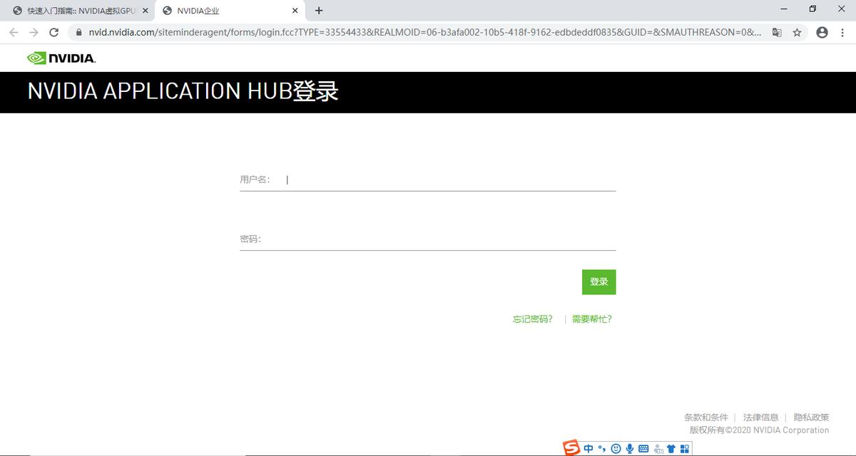Click the NVIDIA APPLICATION HUB登录 heading
Screen dimensions: 856x456
pyautogui.click(x=183, y=91)
